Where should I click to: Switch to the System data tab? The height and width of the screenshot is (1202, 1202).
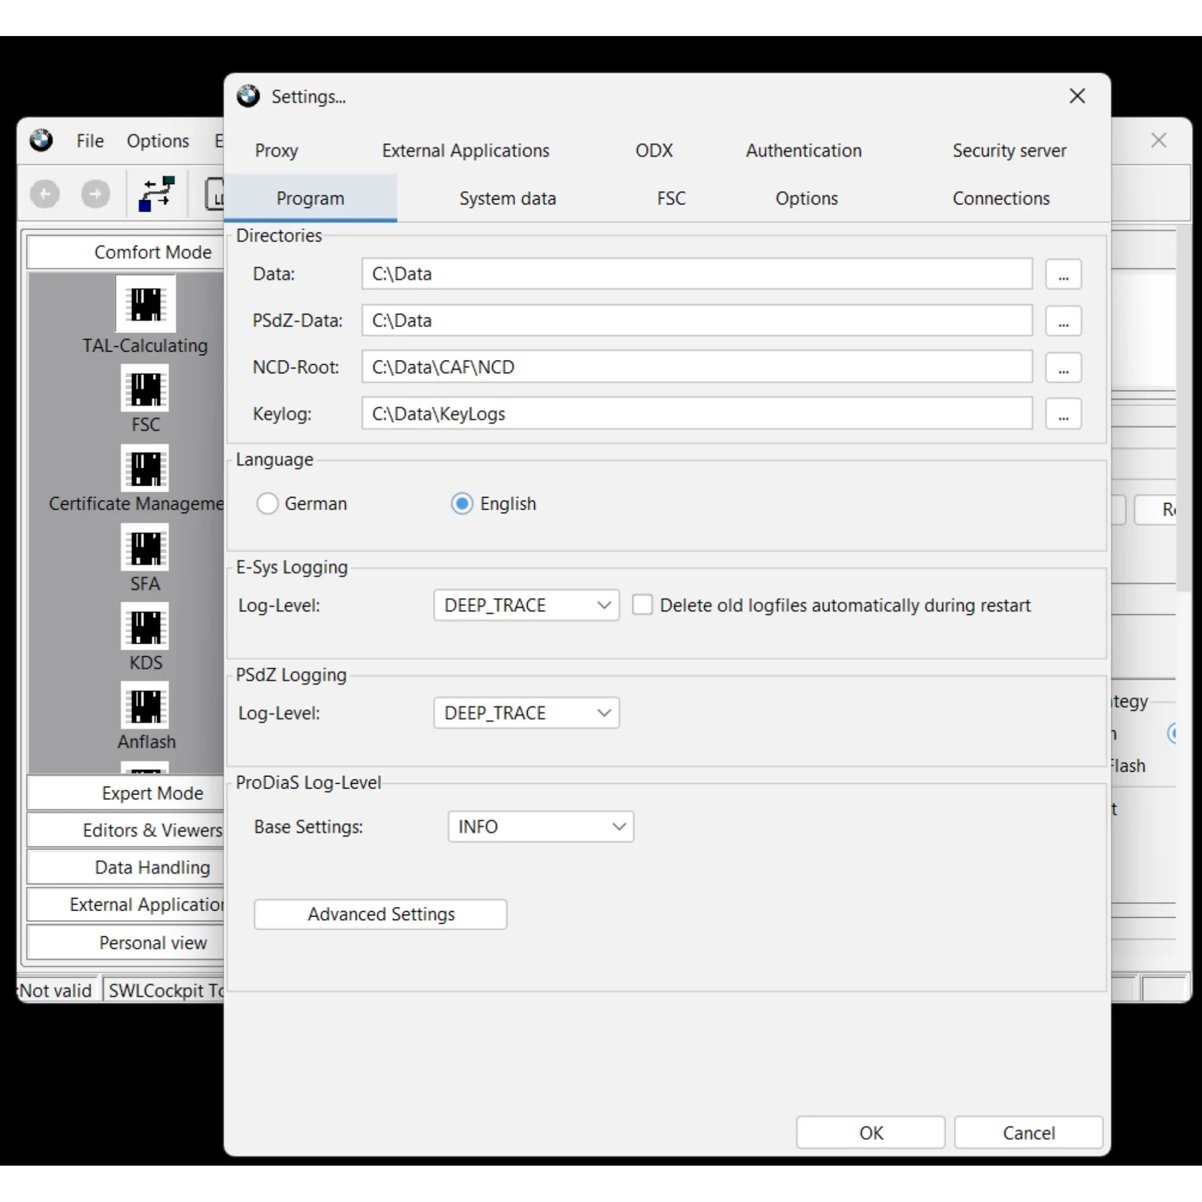[508, 198]
